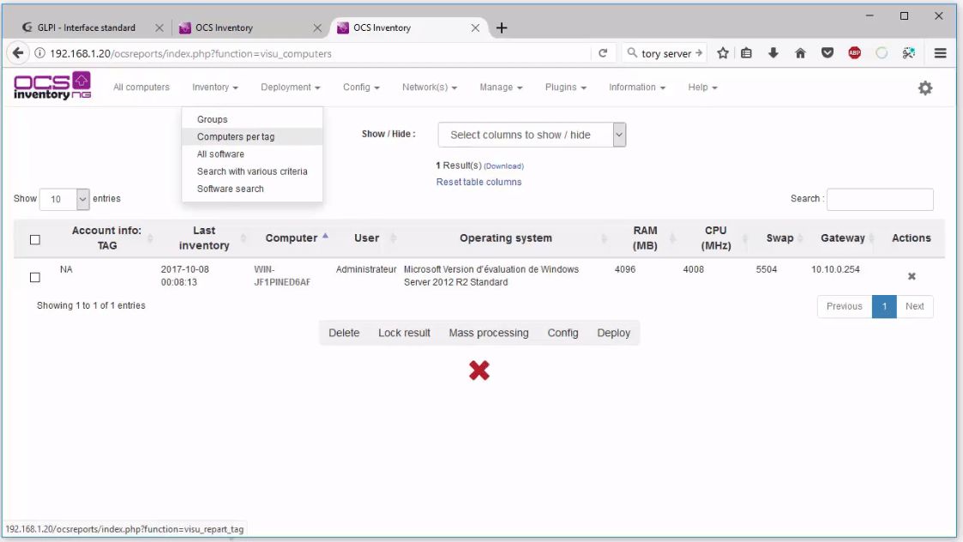Viewport: 963px width, 542px height.
Task: Click the OCS Inventory NG logo
Action: [x=52, y=86]
